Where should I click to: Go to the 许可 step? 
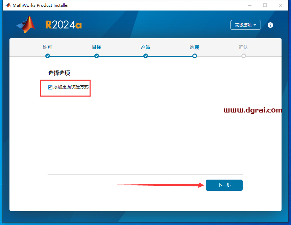click(47, 47)
